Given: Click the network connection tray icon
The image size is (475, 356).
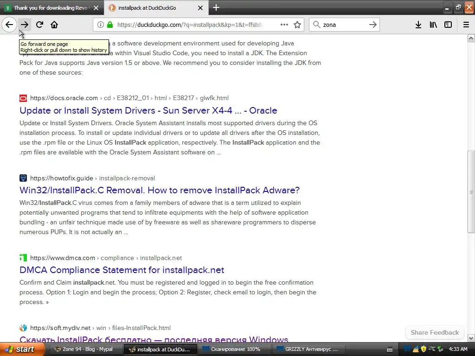Looking at the screenshot, I should pyautogui.click(x=432, y=349).
